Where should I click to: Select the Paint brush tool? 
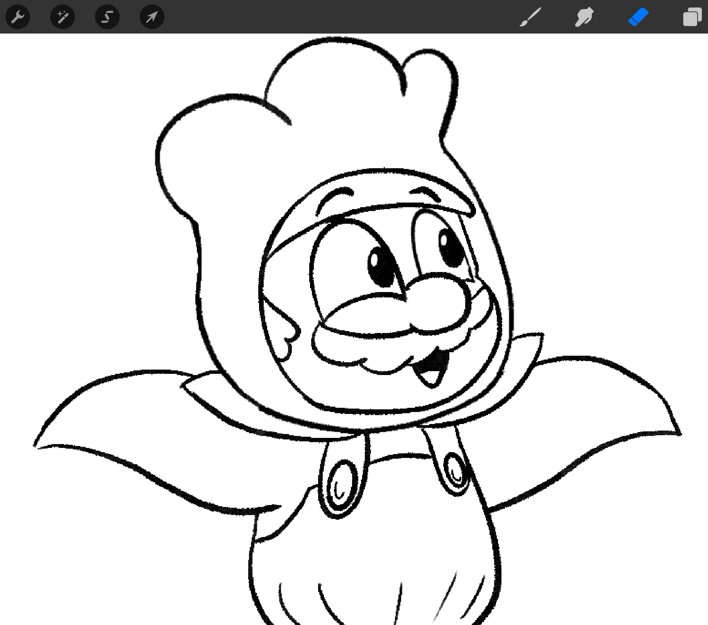(530, 17)
